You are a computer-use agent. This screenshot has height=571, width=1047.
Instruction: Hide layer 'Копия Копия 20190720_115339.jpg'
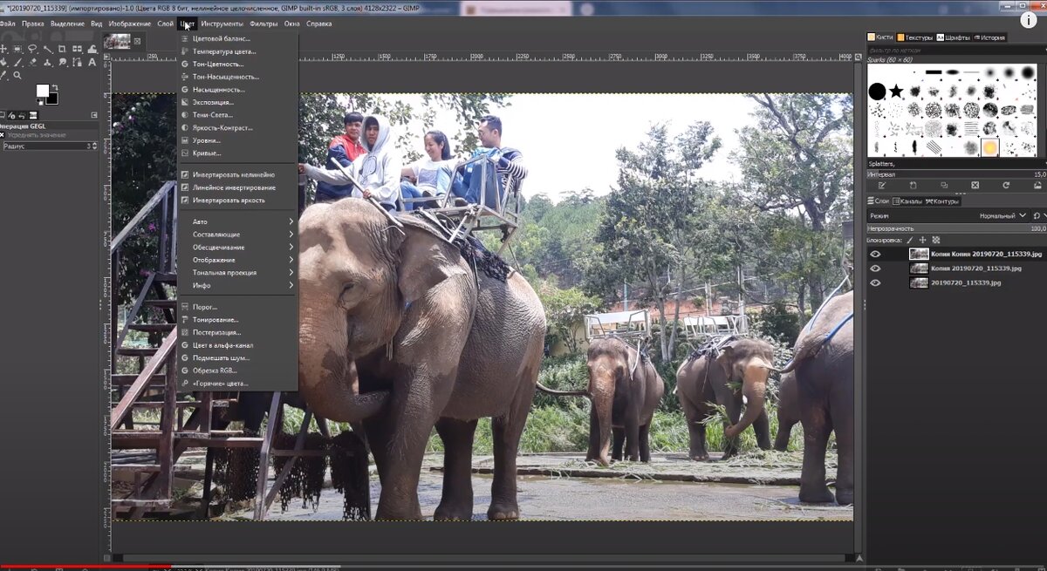click(875, 255)
